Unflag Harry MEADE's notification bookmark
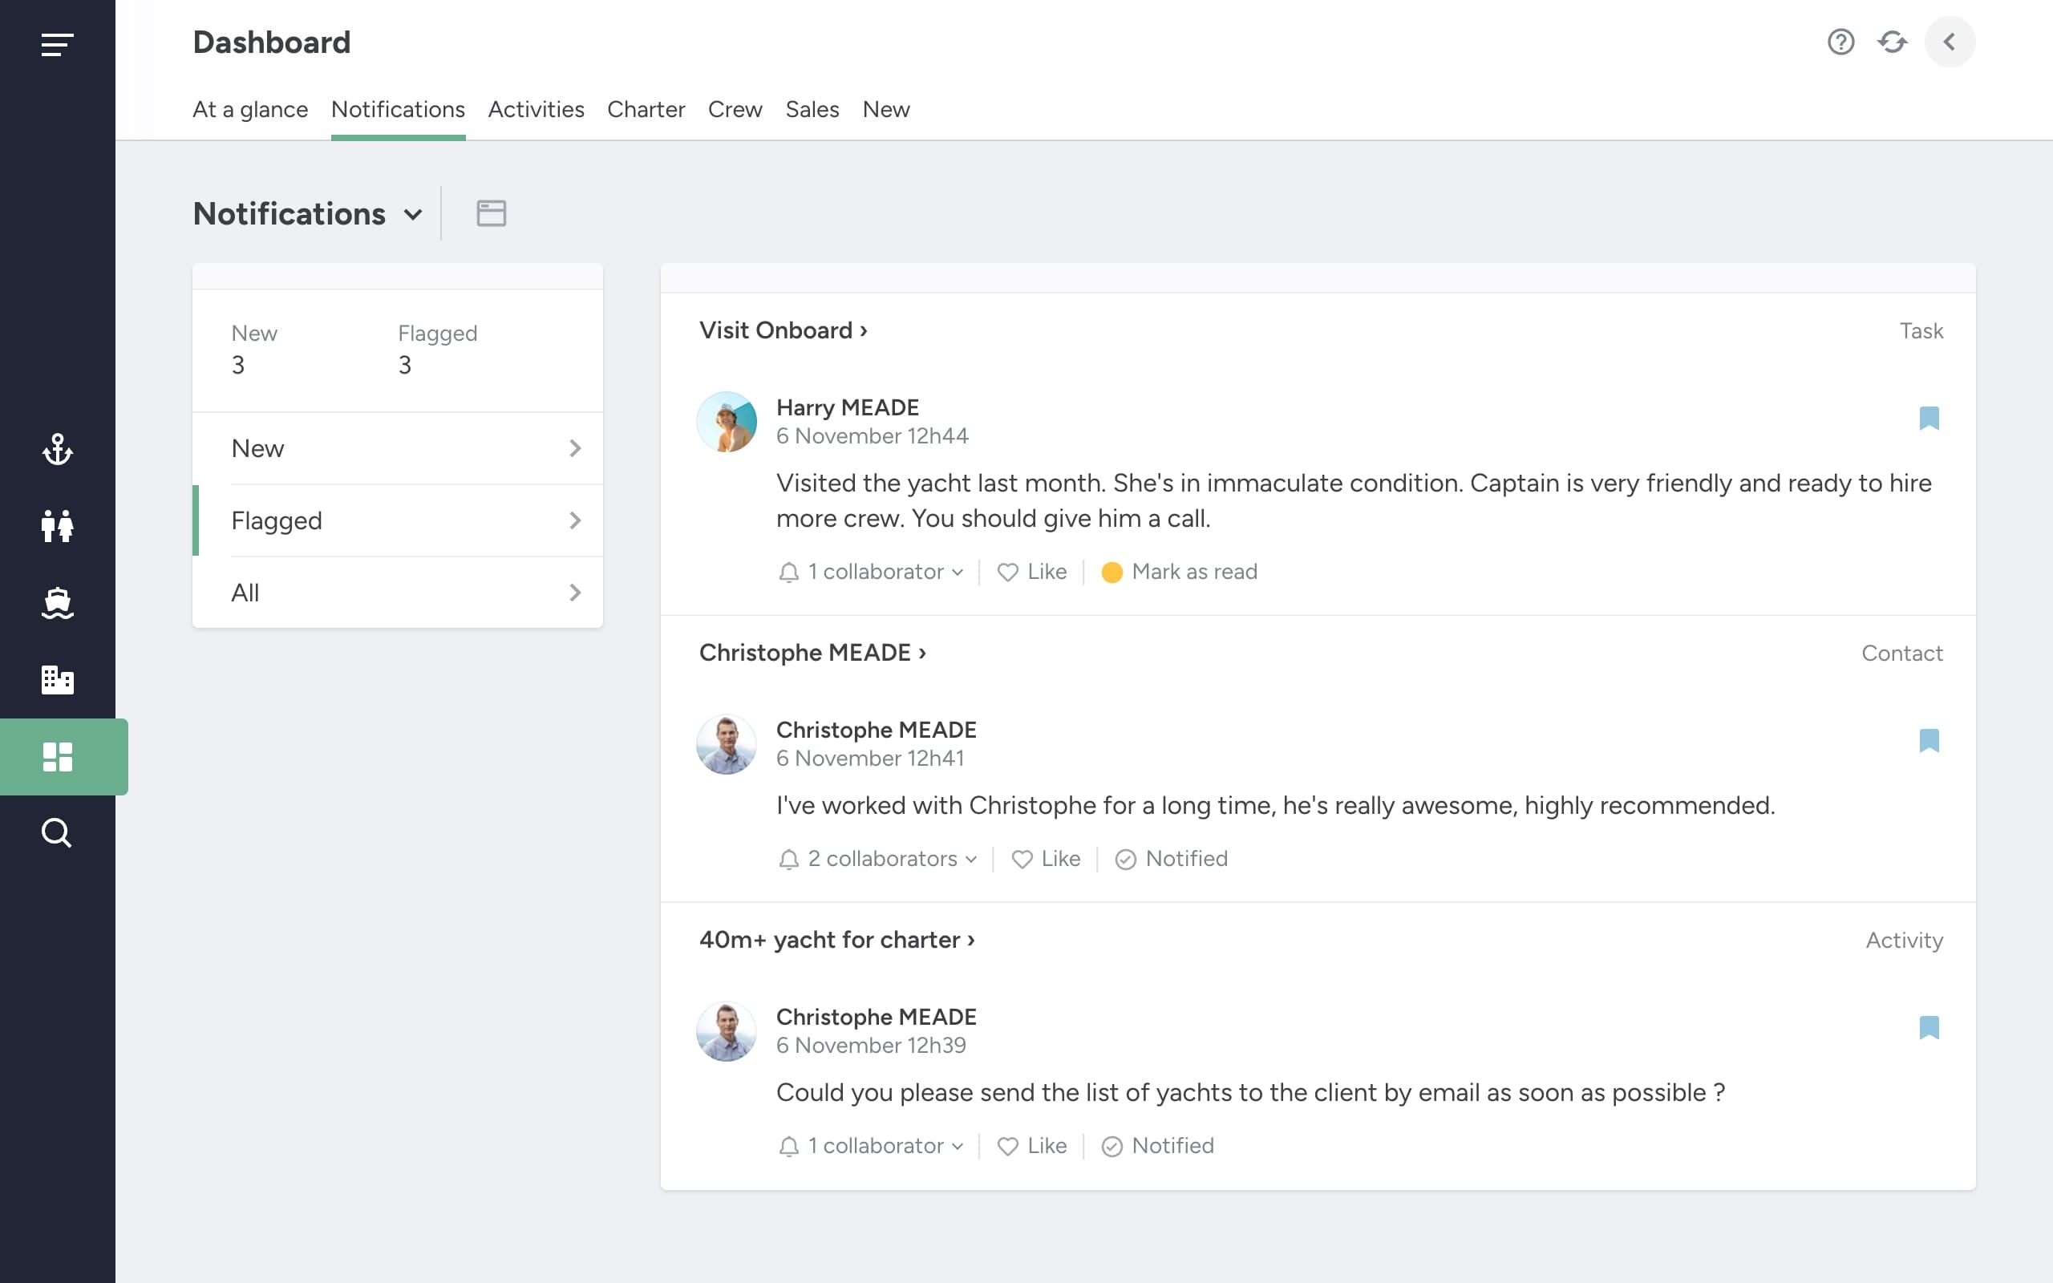This screenshot has height=1283, width=2053. coord(1928,419)
